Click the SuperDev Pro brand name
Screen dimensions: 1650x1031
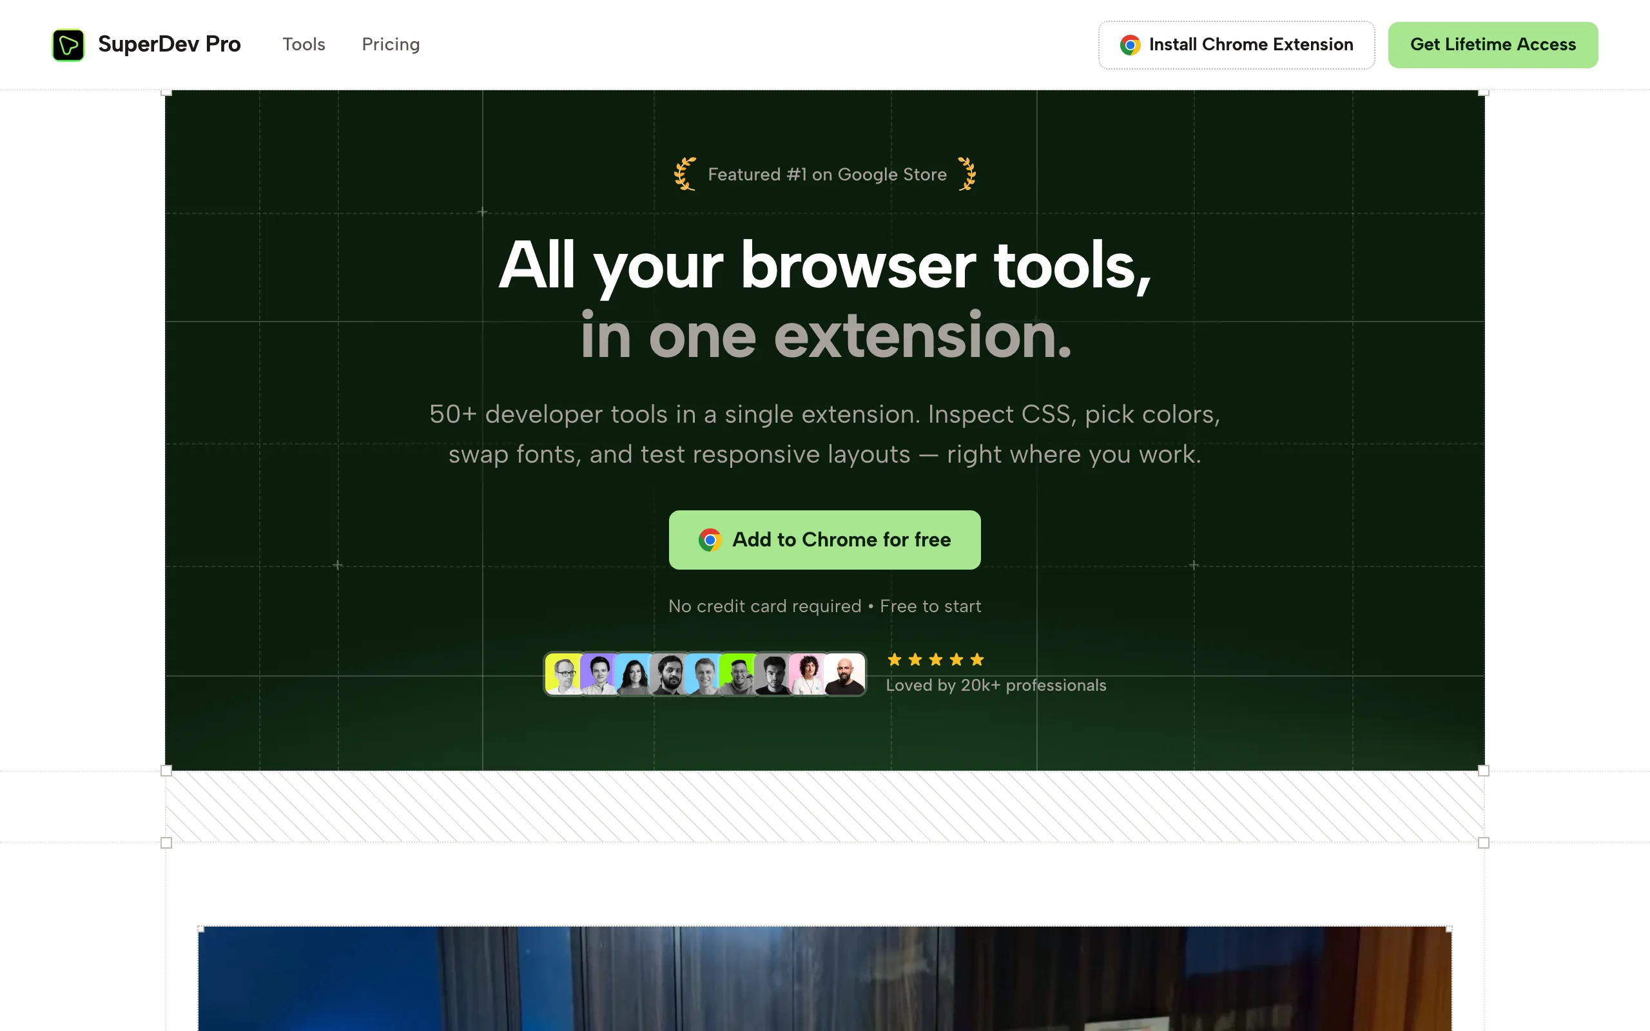tap(169, 44)
